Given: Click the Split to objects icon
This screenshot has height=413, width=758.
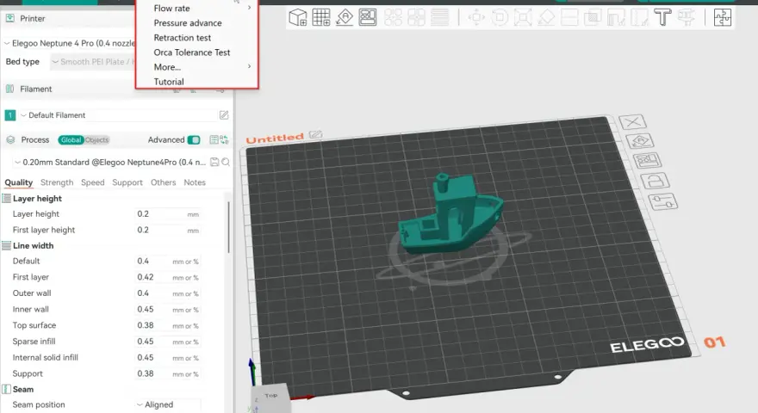Looking at the screenshot, I should pyautogui.click(x=393, y=18).
